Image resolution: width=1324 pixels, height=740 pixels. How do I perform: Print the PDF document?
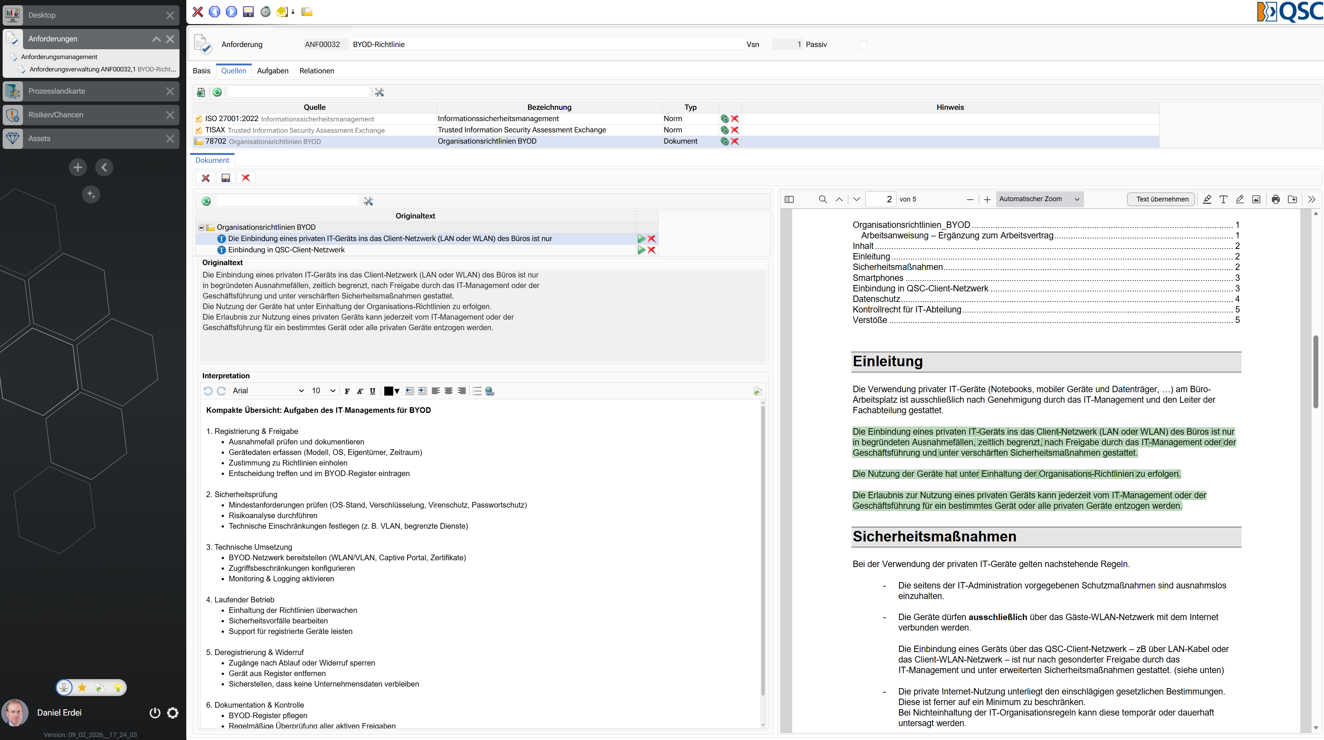(x=1276, y=199)
